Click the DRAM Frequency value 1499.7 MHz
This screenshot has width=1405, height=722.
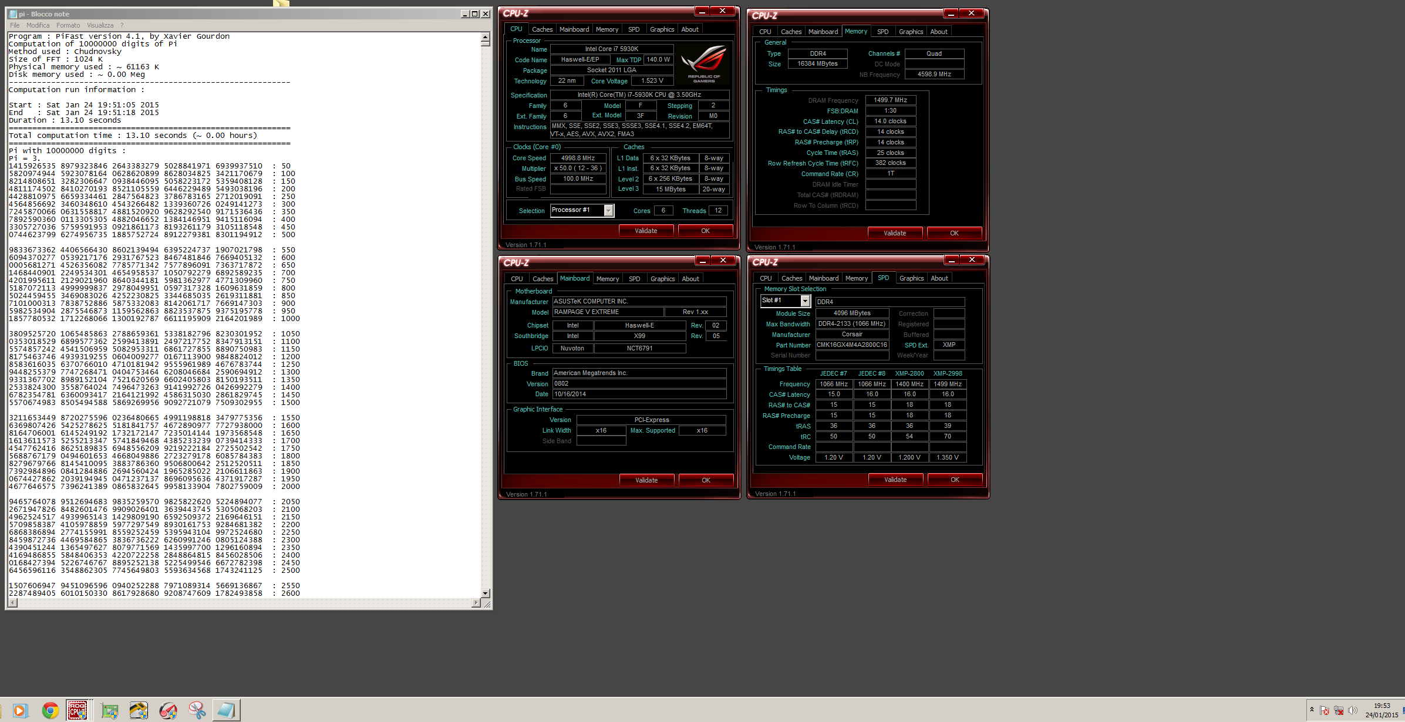click(890, 100)
